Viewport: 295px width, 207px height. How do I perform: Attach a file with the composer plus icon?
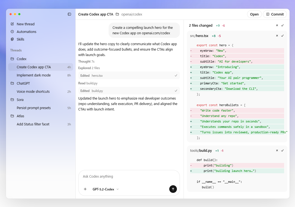pos(85,189)
